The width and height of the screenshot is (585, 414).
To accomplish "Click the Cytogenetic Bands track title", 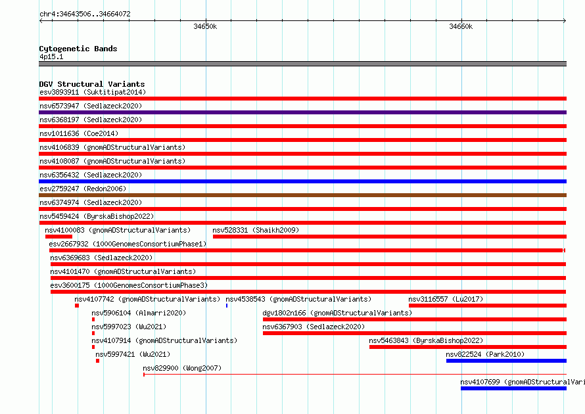I will (x=78, y=49).
